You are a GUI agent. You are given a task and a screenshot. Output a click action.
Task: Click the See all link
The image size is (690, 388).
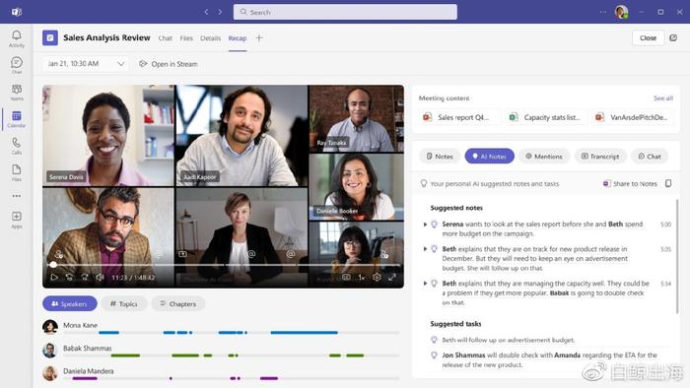(663, 98)
